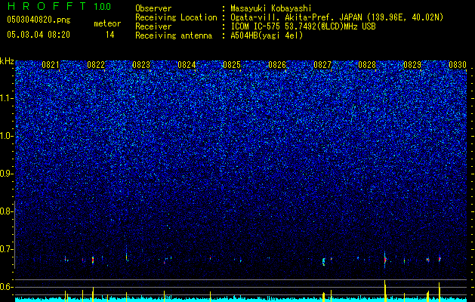Image resolution: width=475 pixels, height=302 pixels.
Task: Click the 0826 time marker
Action: (x=277, y=65)
